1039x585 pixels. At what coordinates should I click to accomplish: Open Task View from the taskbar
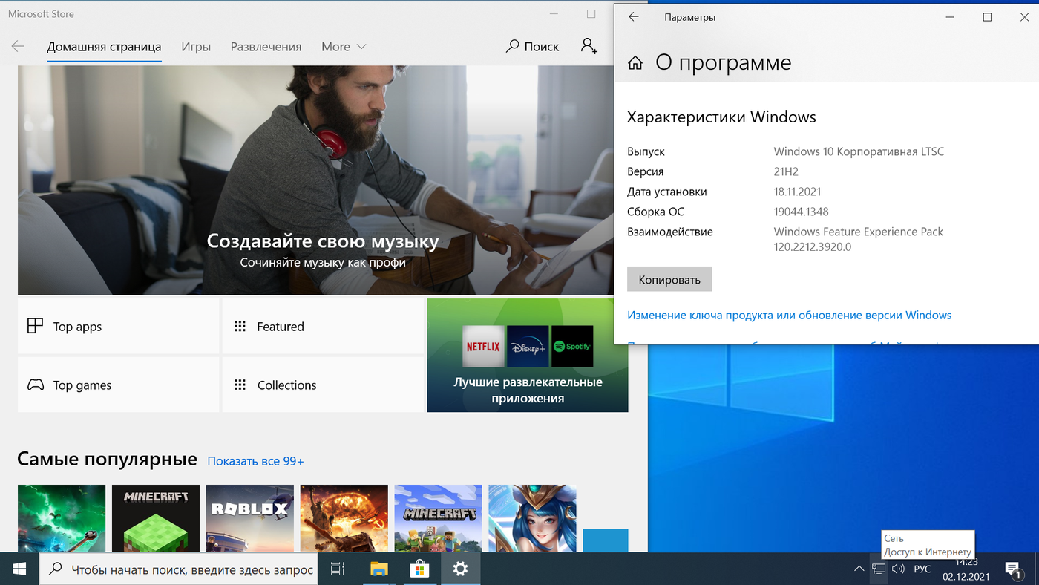tap(338, 569)
